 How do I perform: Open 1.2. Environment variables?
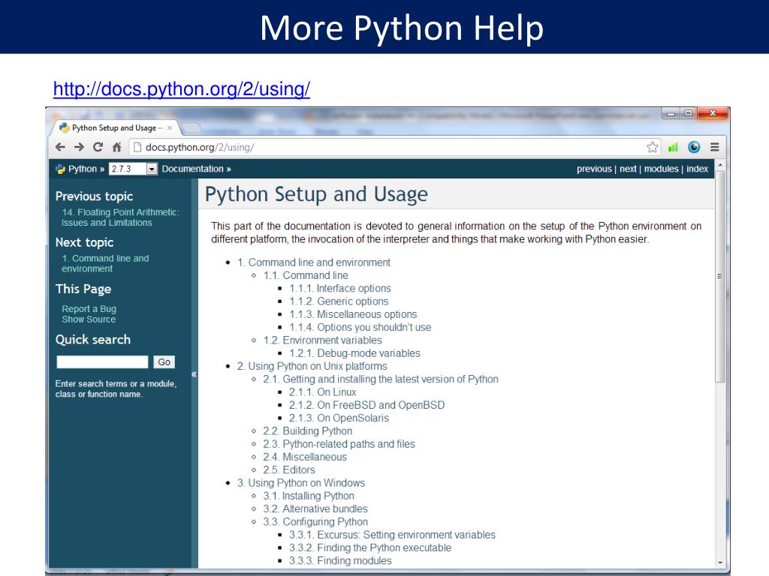322,340
